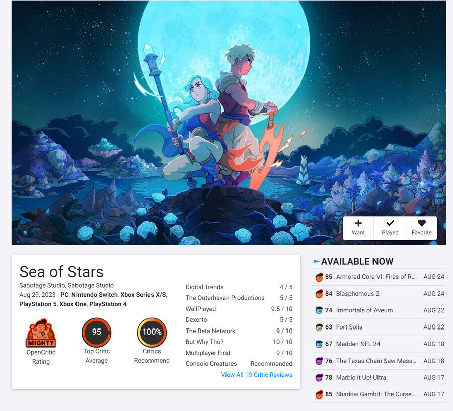Open the But Why Tho? review
Image resolution: width=453 pixels, height=411 pixels.
(x=239, y=342)
